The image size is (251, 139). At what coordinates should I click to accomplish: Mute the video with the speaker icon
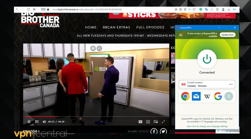click(x=44, y=121)
